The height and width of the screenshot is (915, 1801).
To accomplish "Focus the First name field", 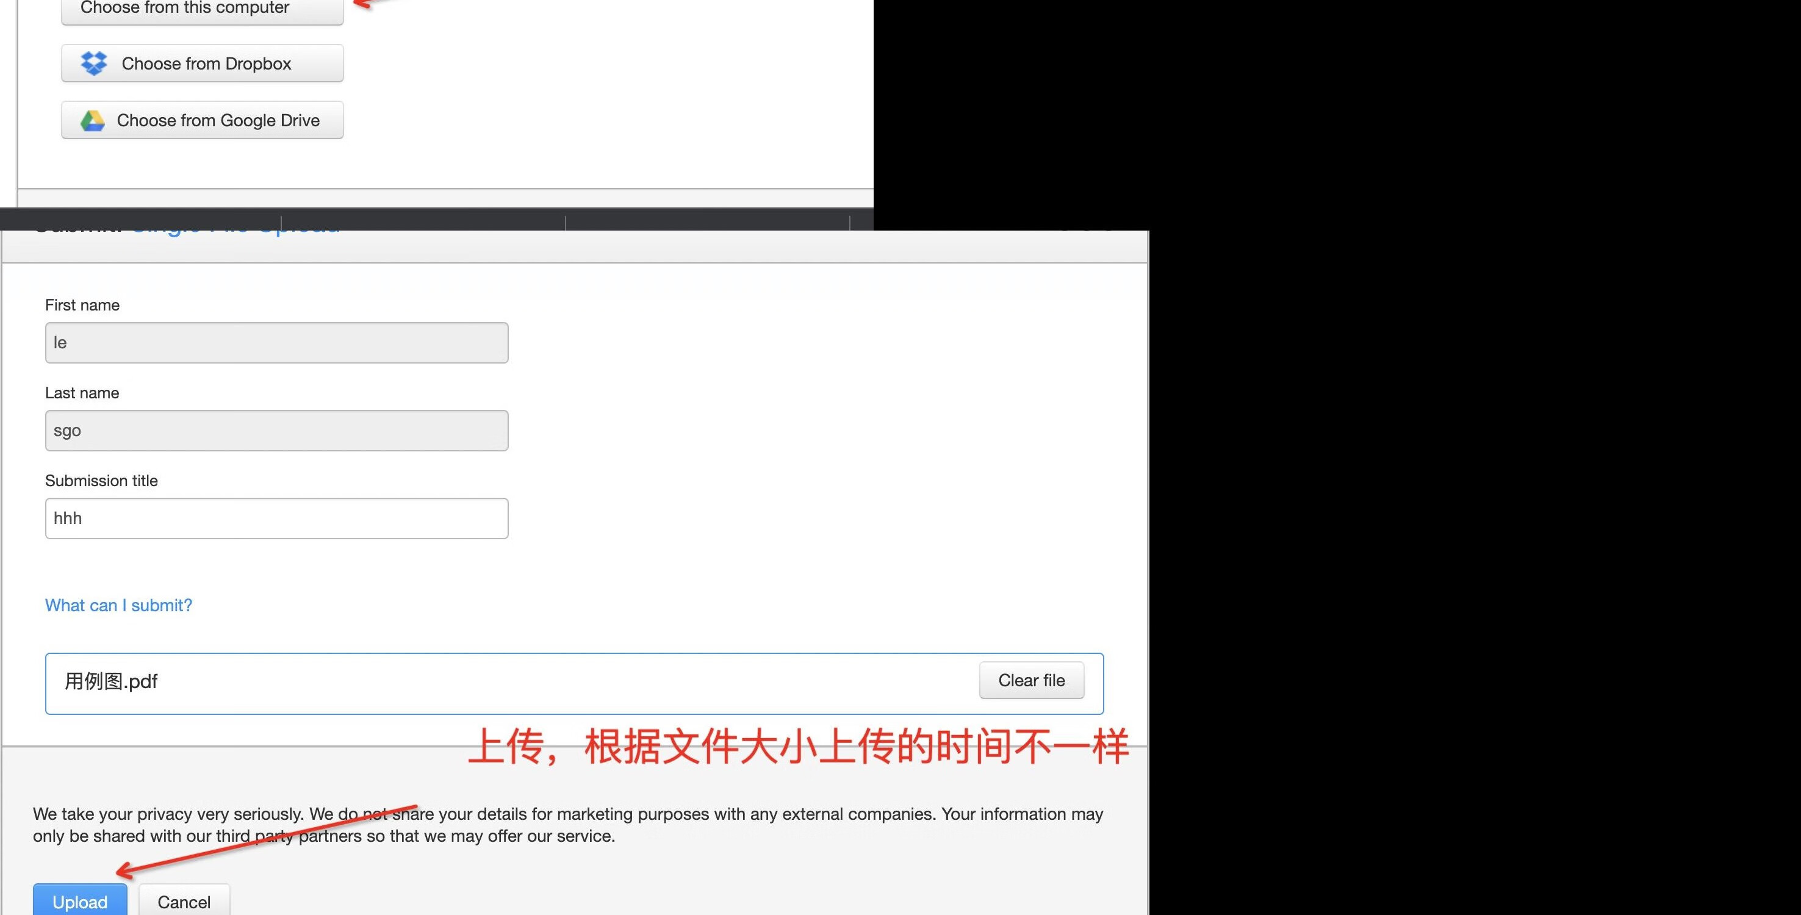I will coord(276,342).
